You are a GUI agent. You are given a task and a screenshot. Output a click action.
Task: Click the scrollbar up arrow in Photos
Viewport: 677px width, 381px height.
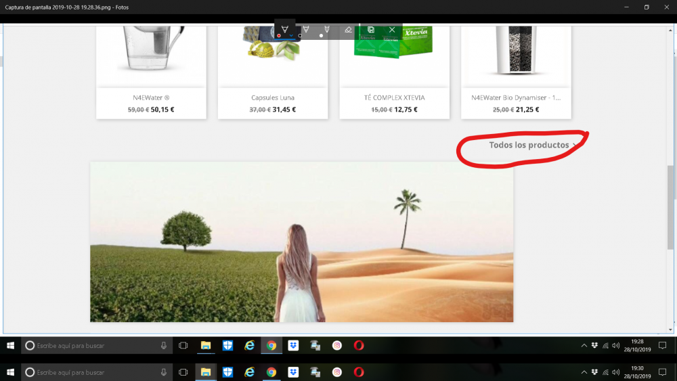(x=670, y=30)
